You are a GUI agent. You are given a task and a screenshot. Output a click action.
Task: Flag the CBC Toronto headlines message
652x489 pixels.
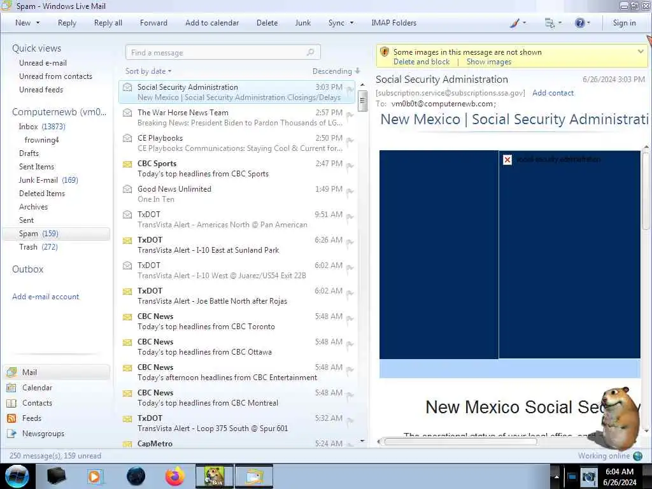(350, 318)
